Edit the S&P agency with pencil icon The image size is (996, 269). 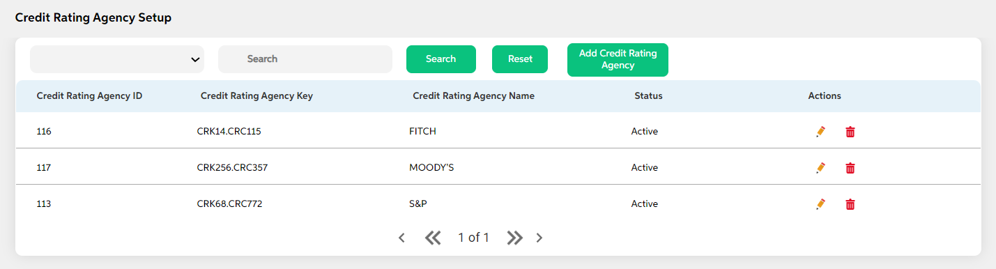click(820, 204)
